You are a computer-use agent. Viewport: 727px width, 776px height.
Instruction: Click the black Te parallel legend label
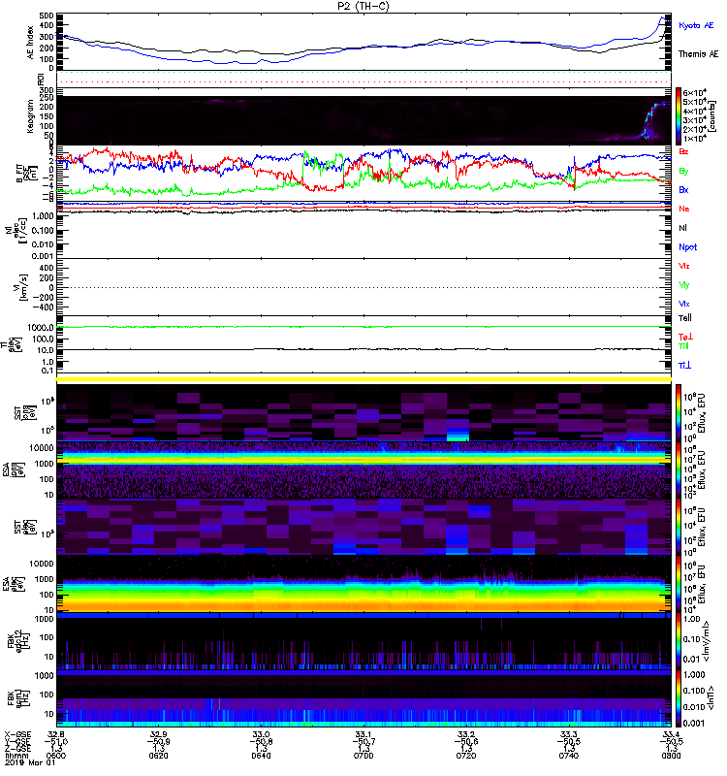click(x=685, y=318)
